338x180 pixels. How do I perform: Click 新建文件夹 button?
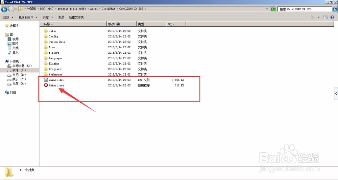coord(76,17)
